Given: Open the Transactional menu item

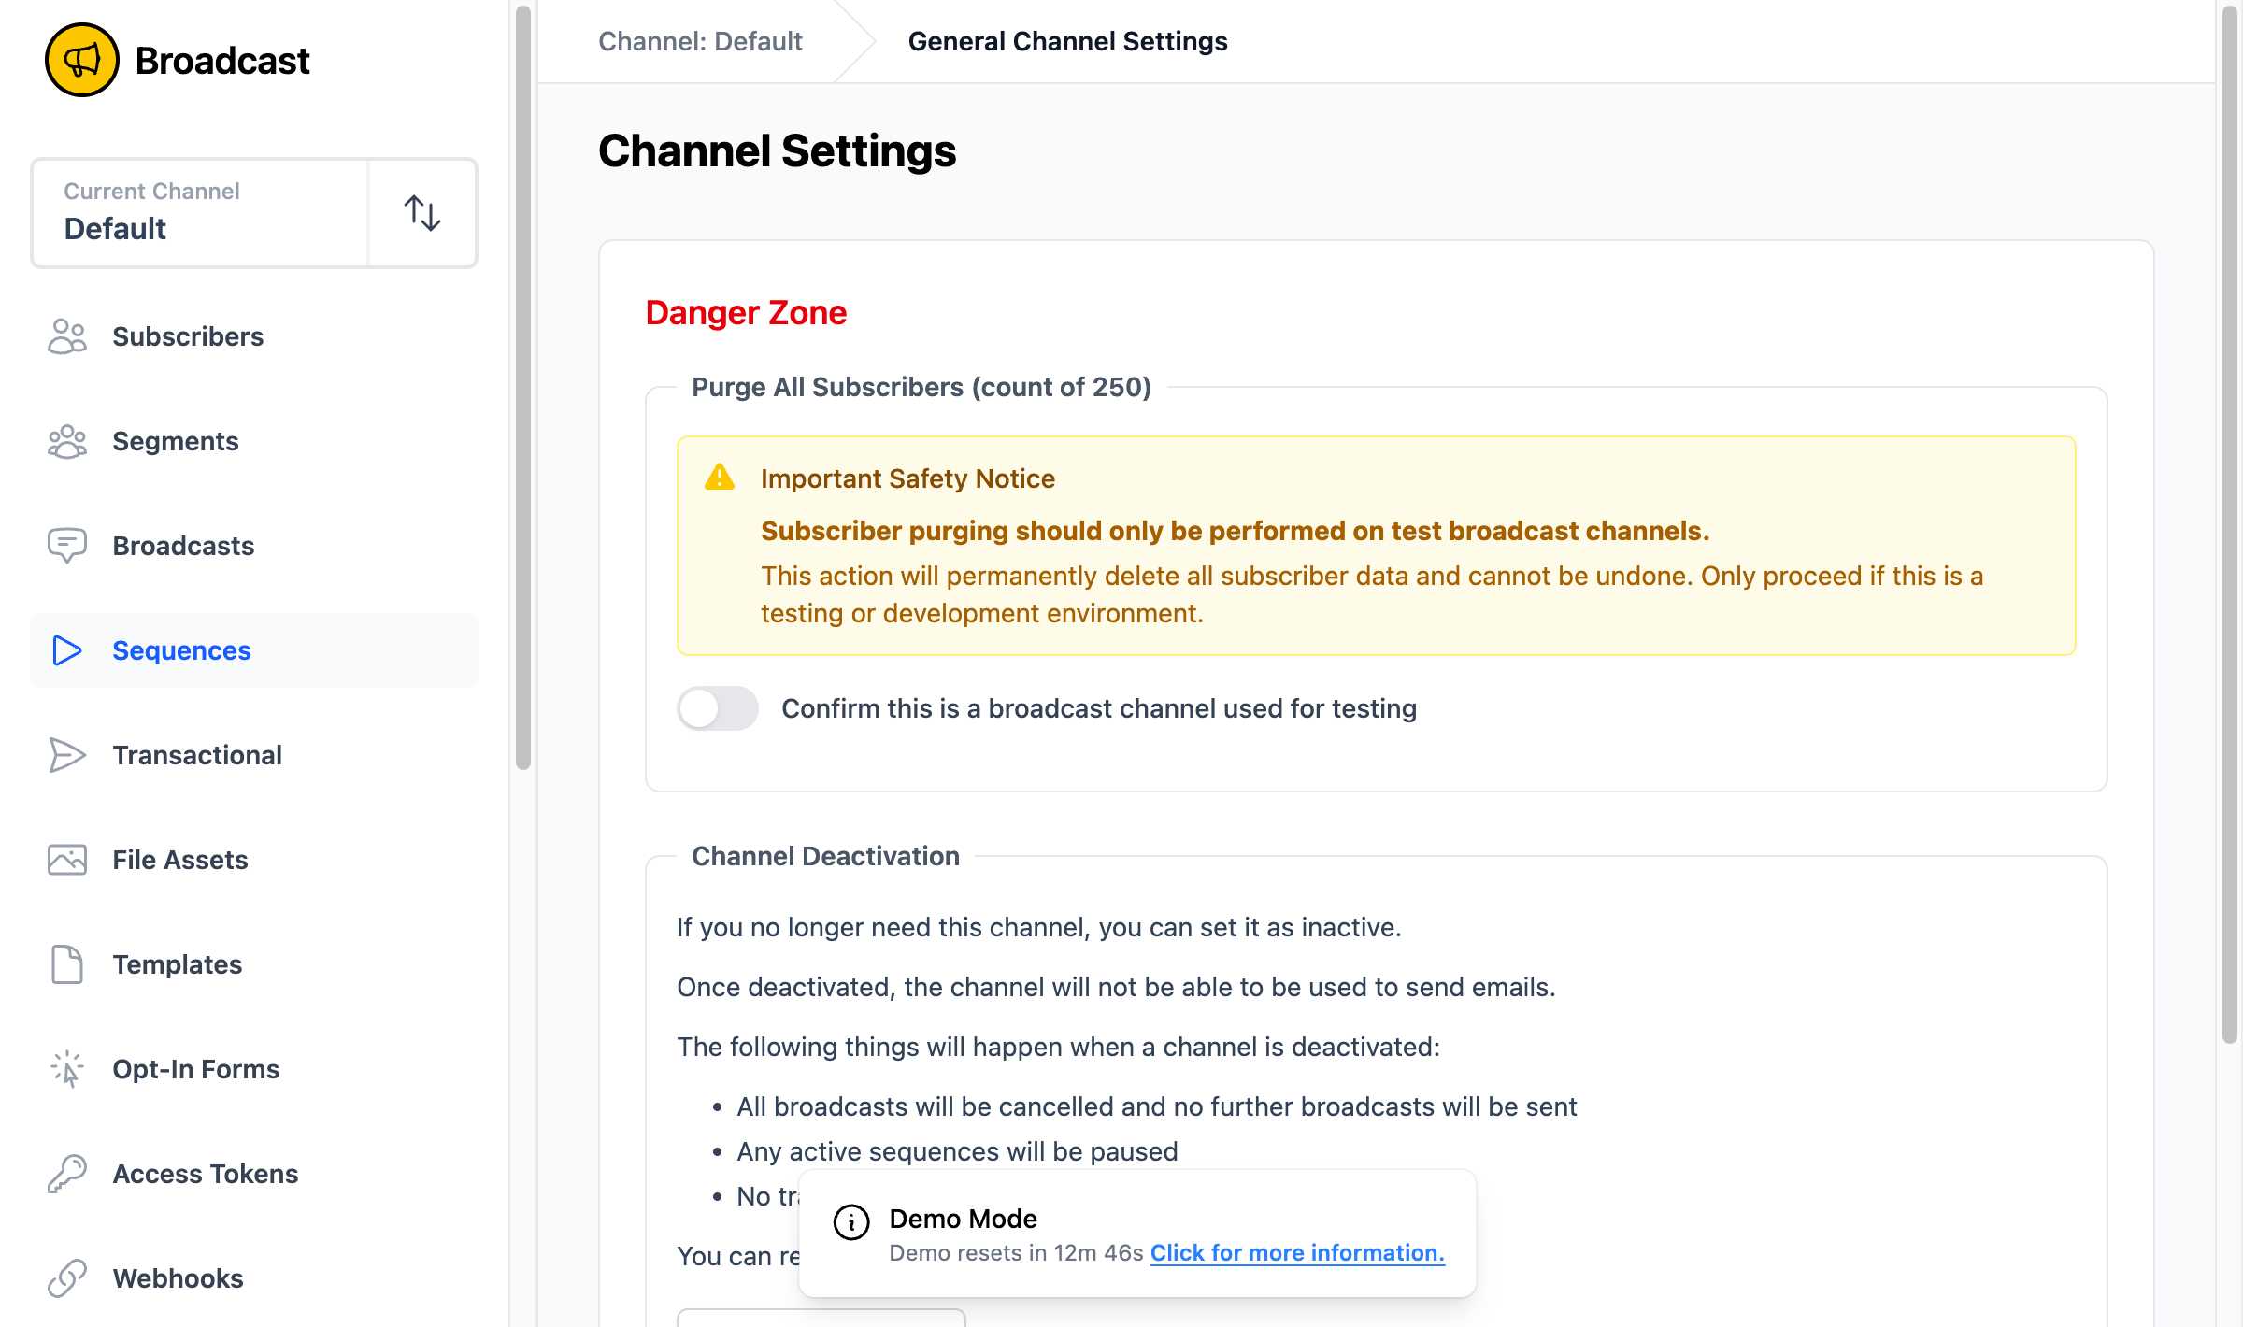Looking at the screenshot, I should [x=254, y=755].
